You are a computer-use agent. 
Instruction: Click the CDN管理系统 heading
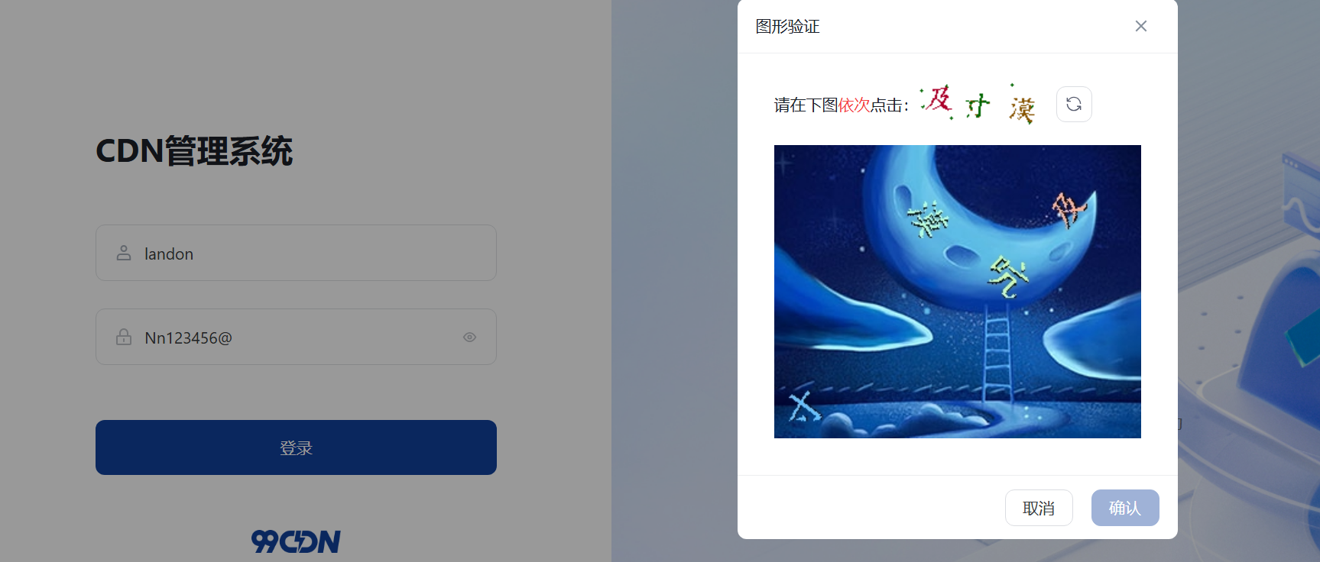(194, 151)
